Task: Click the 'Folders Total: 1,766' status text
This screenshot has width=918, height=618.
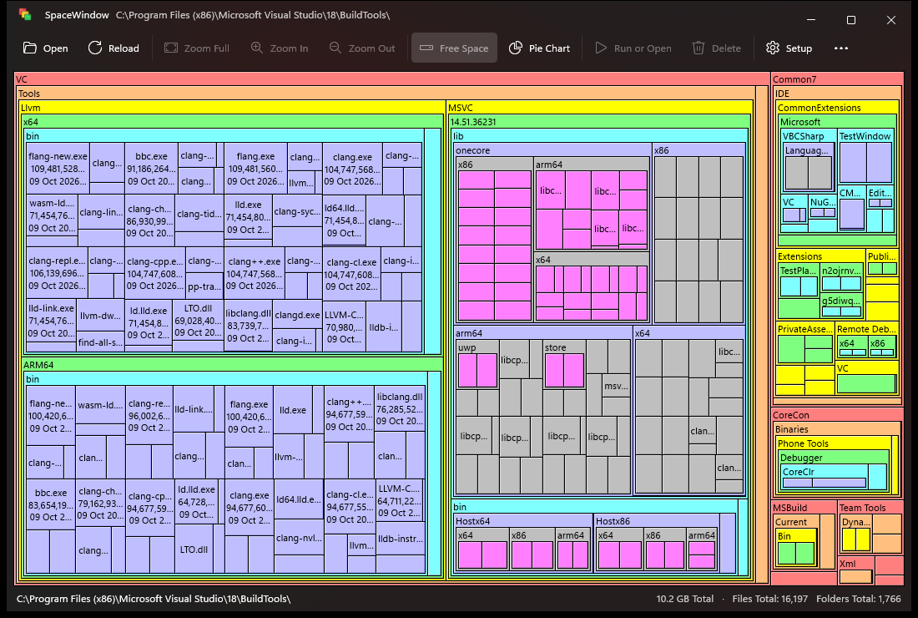Action: pyautogui.click(x=859, y=599)
